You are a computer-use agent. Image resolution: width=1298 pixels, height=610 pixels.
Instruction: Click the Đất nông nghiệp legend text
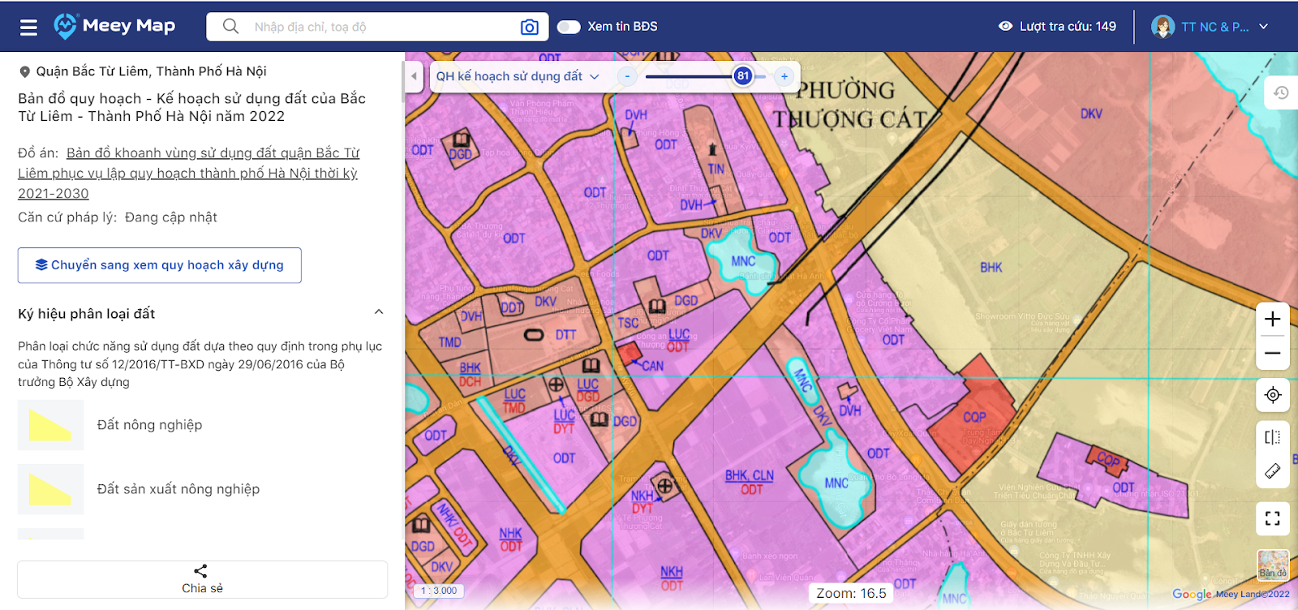coord(150,425)
